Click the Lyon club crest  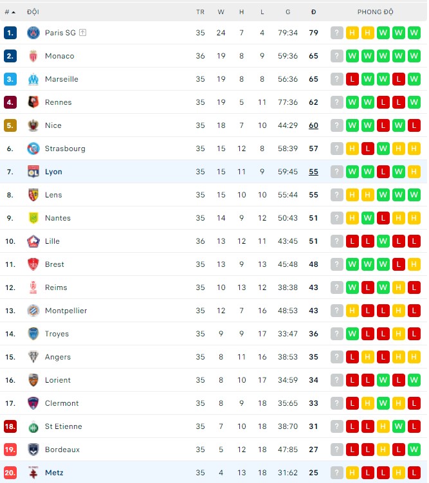[33, 172]
